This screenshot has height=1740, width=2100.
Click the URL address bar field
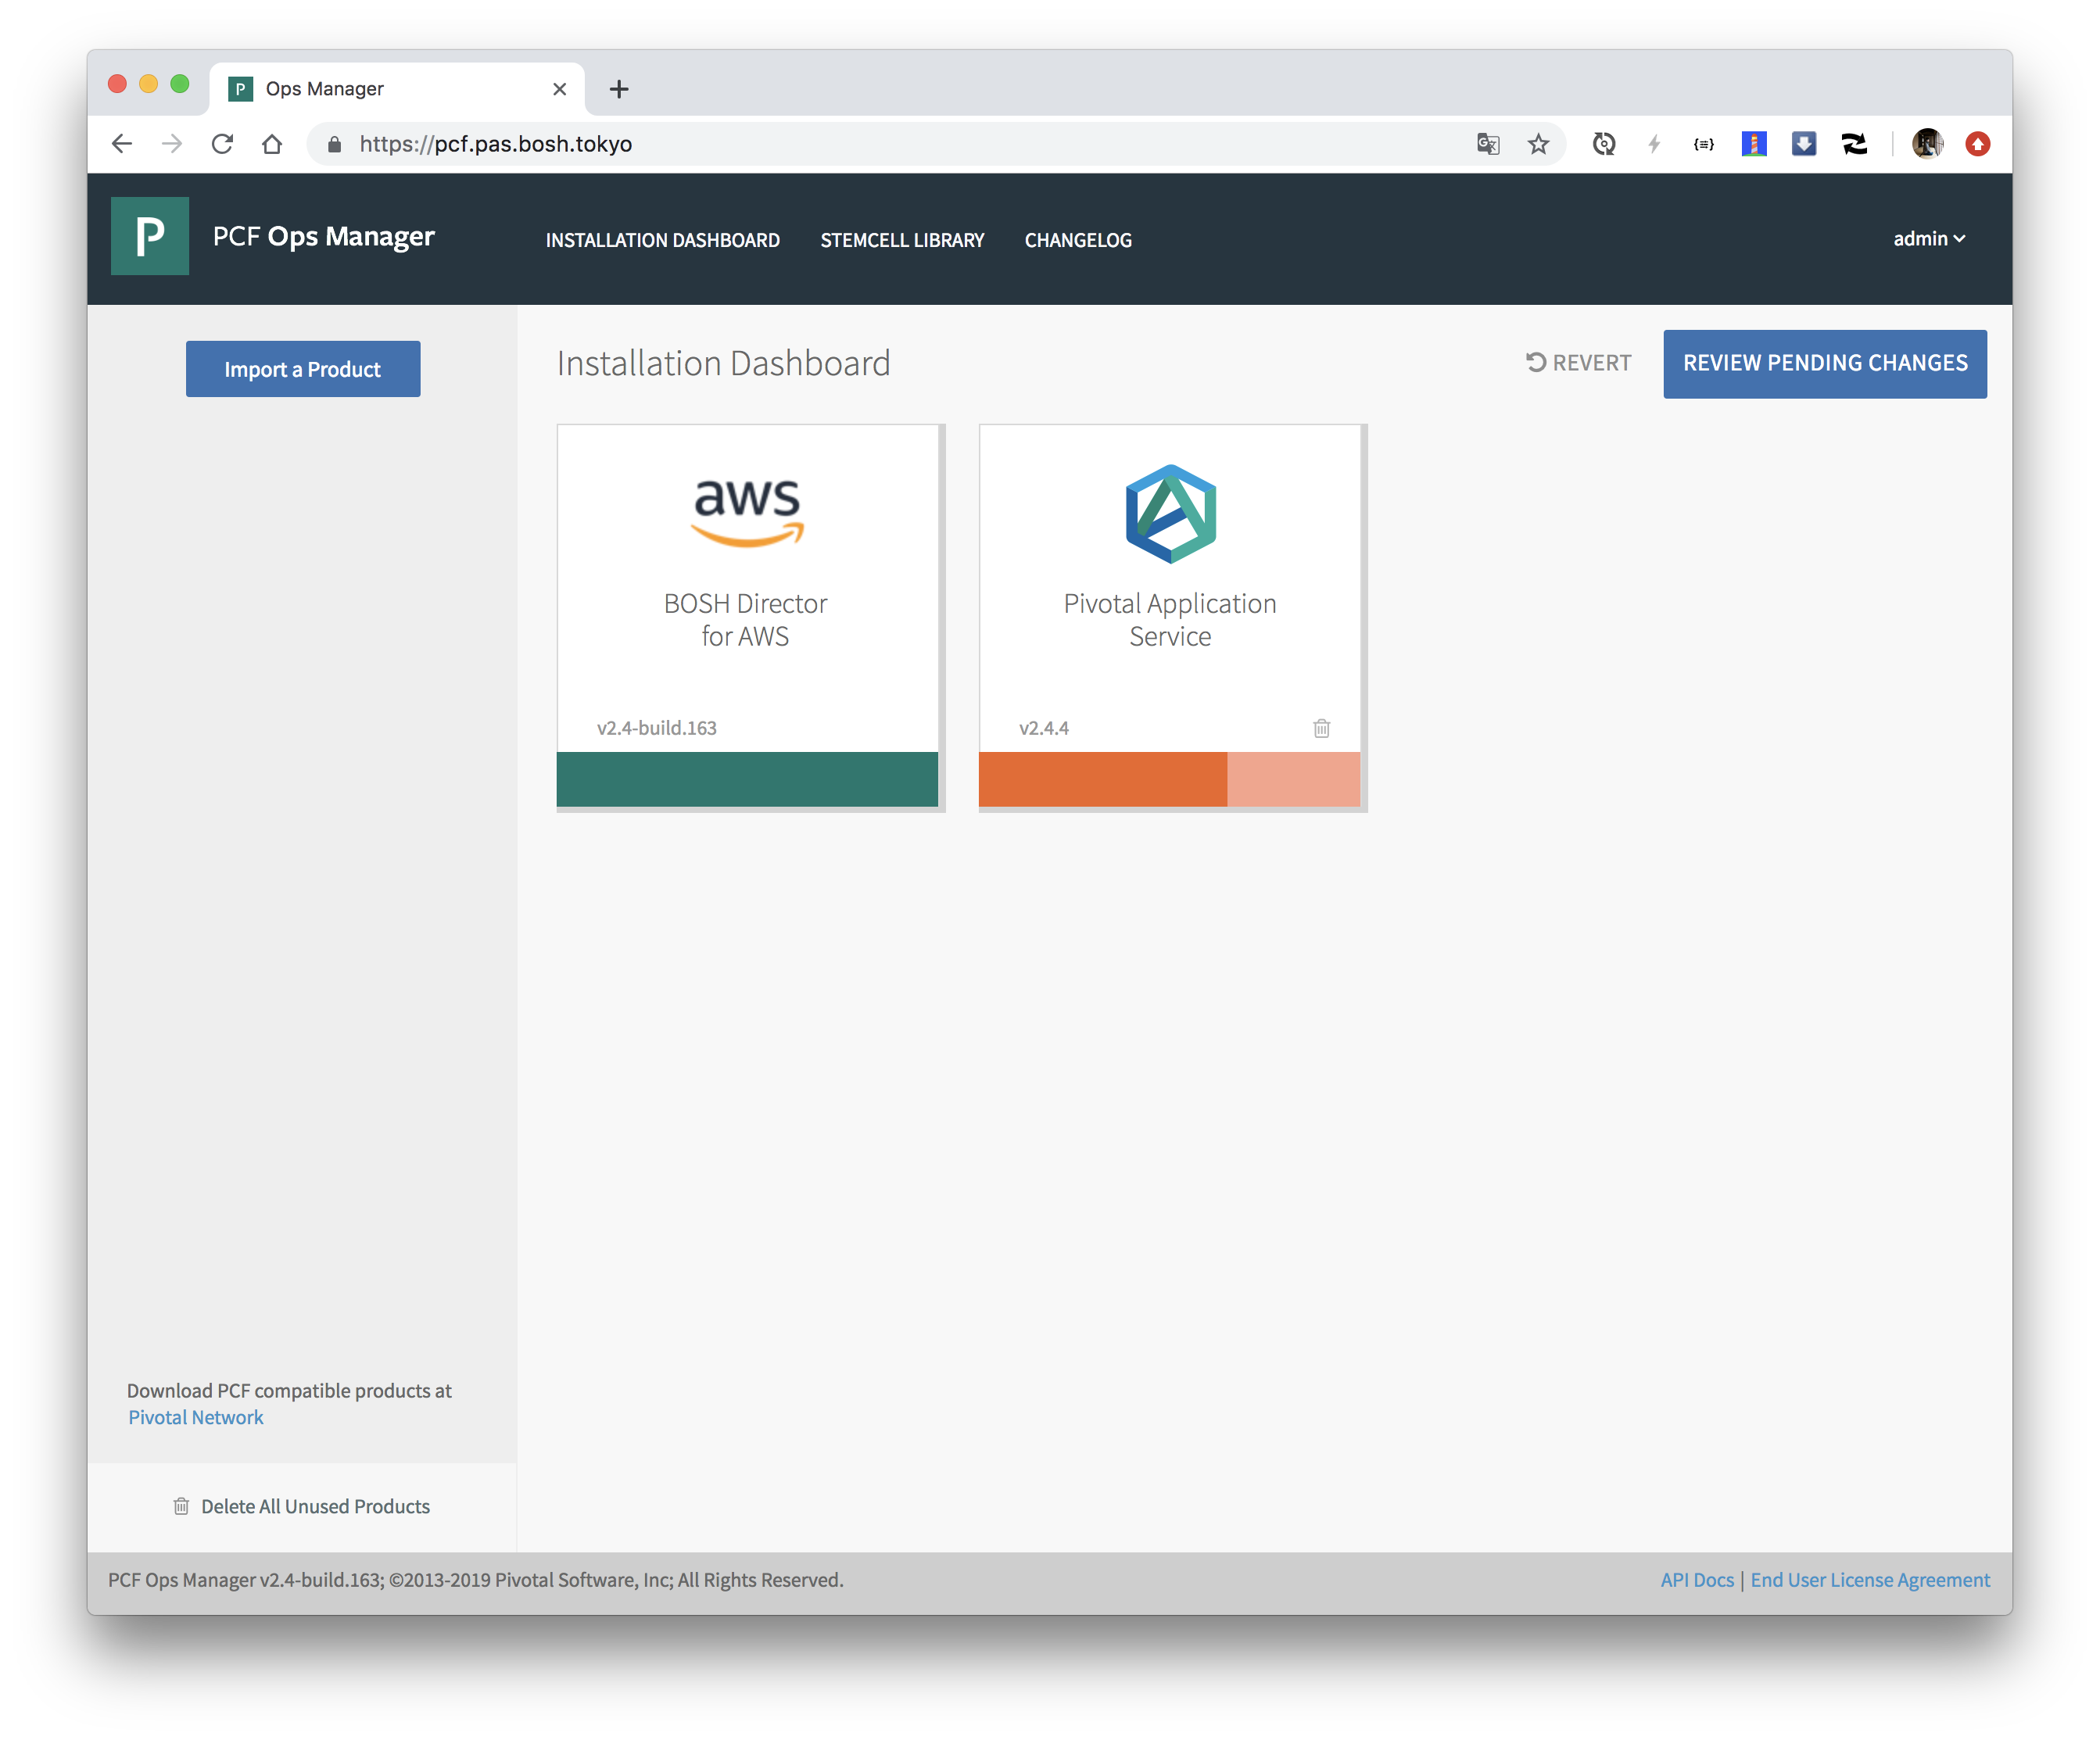coord(900,144)
